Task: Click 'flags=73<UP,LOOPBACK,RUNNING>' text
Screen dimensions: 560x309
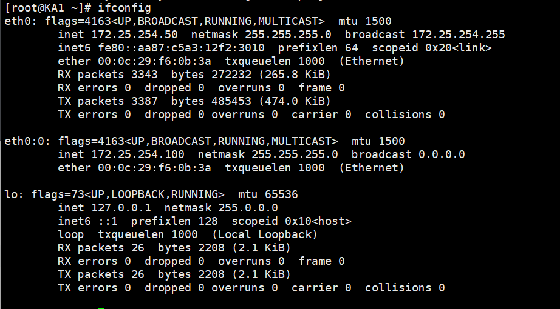Action: (x=128, y=194)
